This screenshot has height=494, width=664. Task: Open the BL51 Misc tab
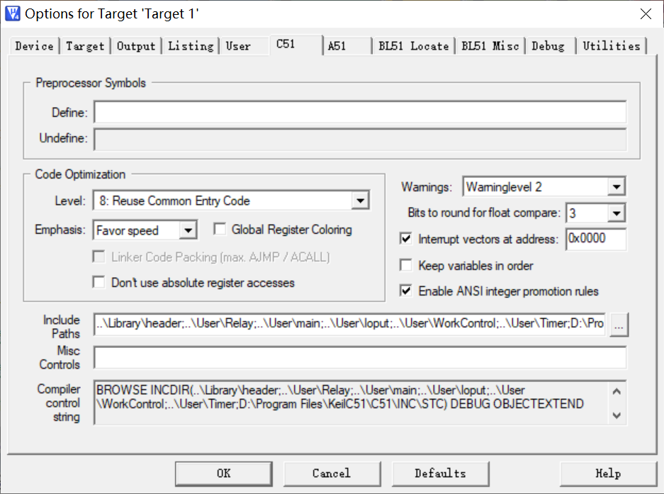pyautogui.click(x=490, y=46)
